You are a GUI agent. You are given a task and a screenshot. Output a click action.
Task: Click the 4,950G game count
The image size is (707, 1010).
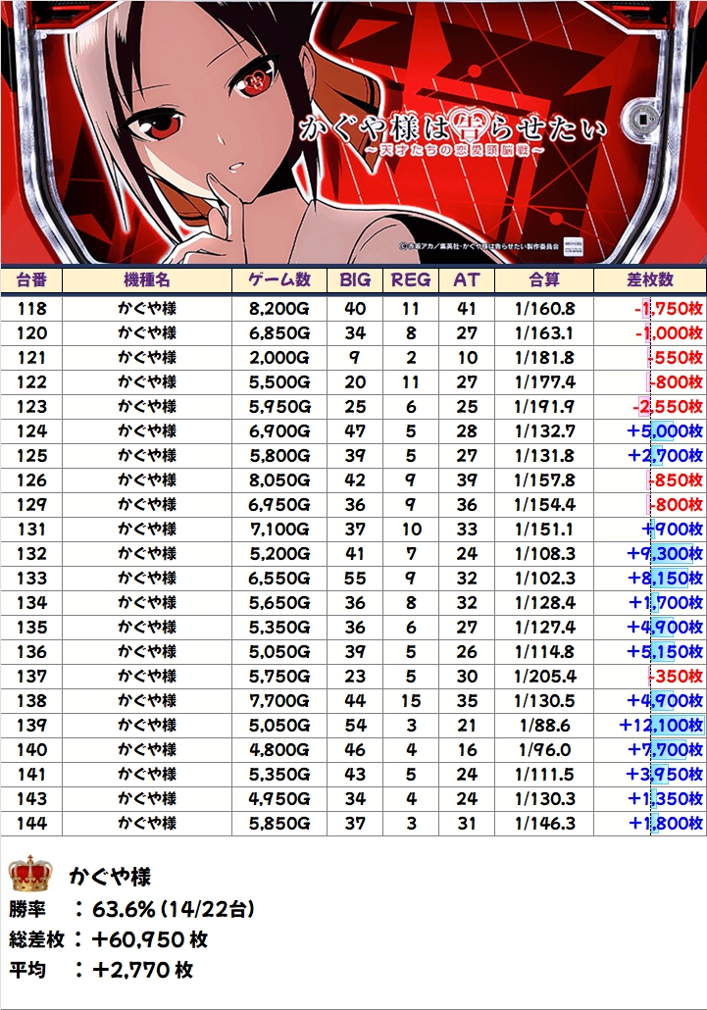pyautogui.click(x=279, y=798)
